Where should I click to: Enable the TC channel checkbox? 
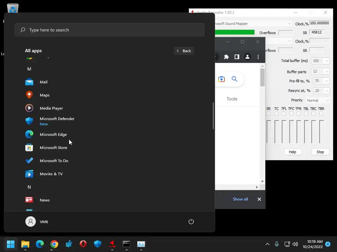click(x=276, y=114)
